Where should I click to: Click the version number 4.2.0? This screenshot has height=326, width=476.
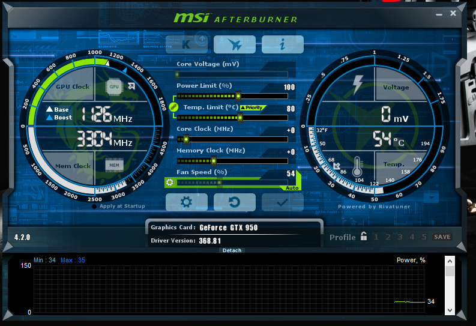[22, 237]
